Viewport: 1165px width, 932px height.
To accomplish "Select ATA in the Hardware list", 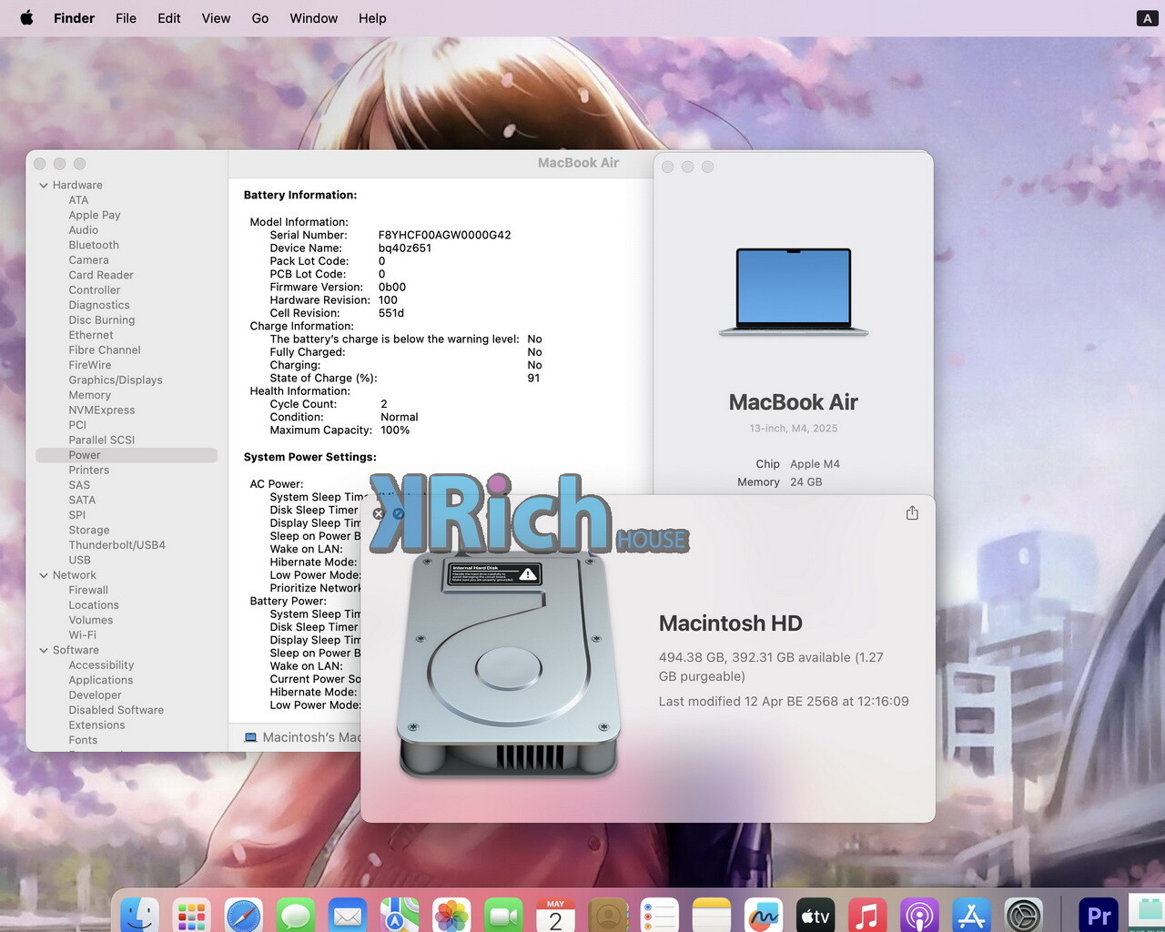I will (79, 200).
